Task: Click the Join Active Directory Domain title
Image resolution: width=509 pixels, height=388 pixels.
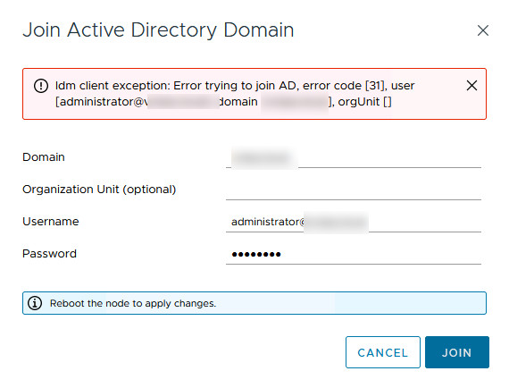Action: coord(158,30)
